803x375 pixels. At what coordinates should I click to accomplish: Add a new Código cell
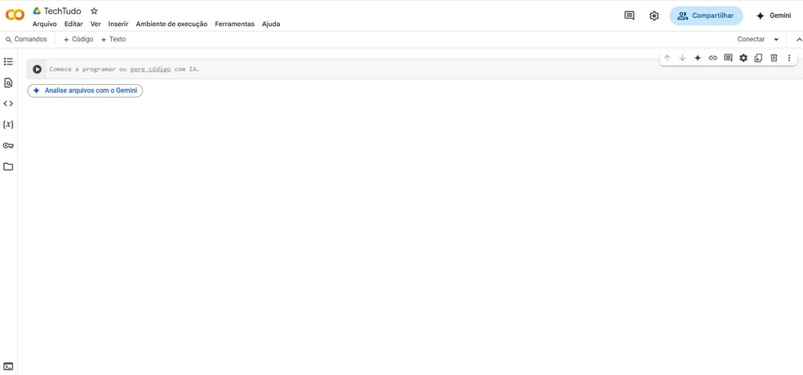(78, 39)
